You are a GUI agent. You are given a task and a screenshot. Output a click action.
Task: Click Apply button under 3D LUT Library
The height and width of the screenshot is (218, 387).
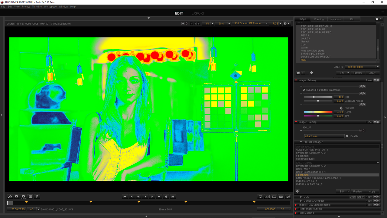pyautogui.click(x=372, y=191)
